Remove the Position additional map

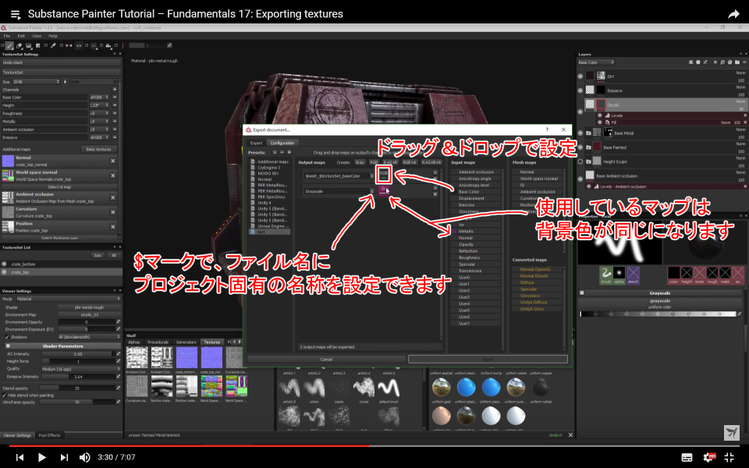pyautogui.click(x=113, y=227)
